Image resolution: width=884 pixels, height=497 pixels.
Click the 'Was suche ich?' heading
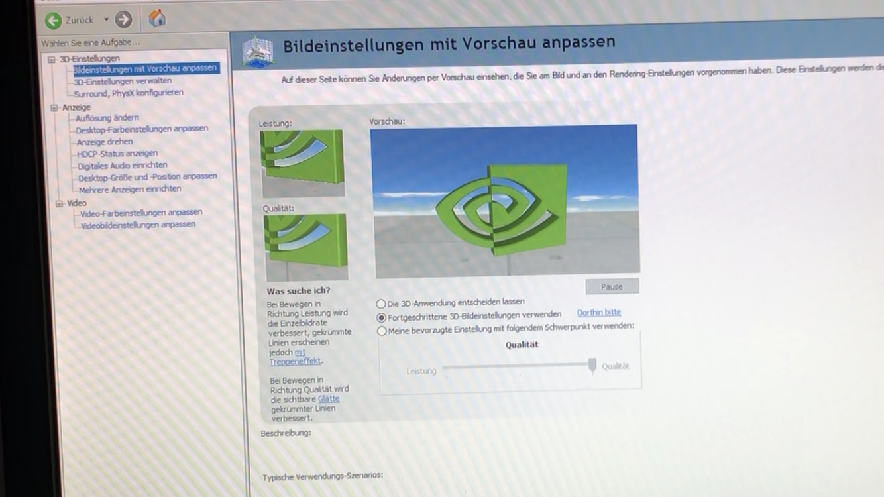pos(298,291)
